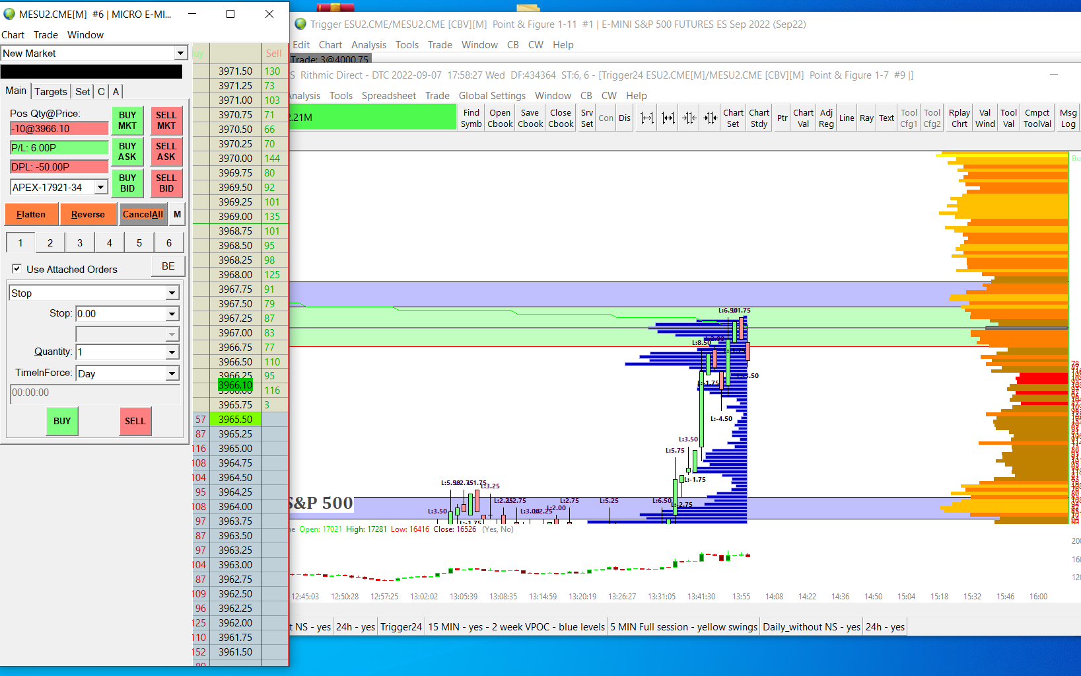This screenshot has height=676, width=1081.
Task: Click the 3968.00 price row
Action: [x=236, y=274]
